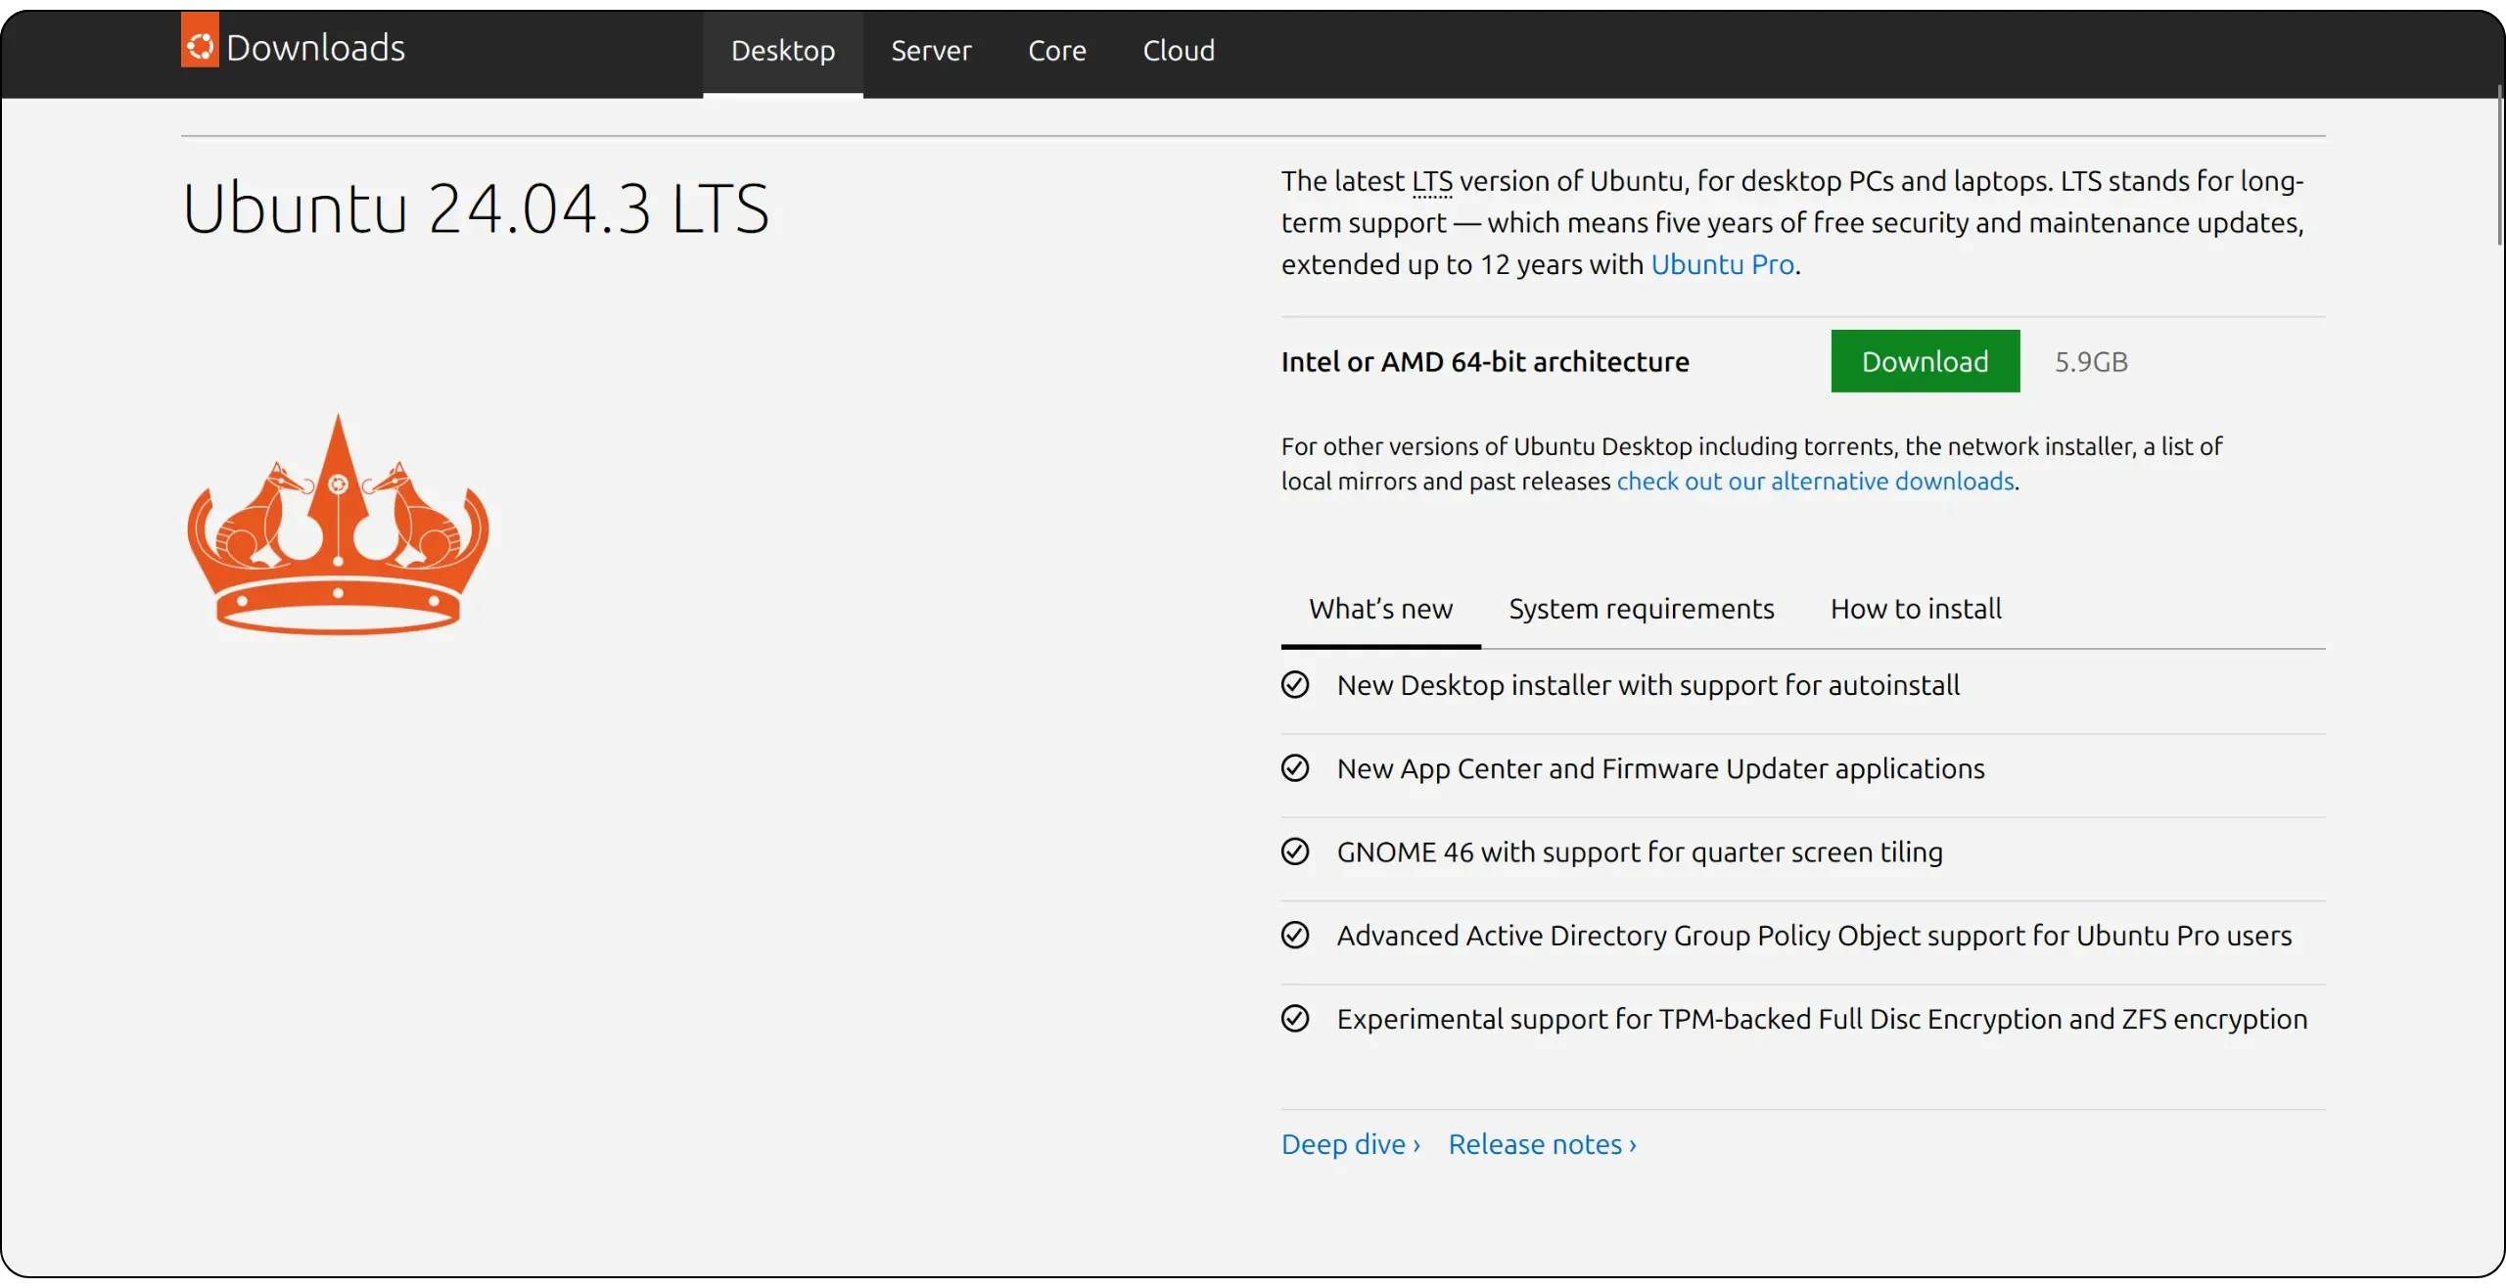The height and width of the screenshot is (1288, 2506).
Task: Switch to the Server downloads tab
Action: click(x=930, y=51)
